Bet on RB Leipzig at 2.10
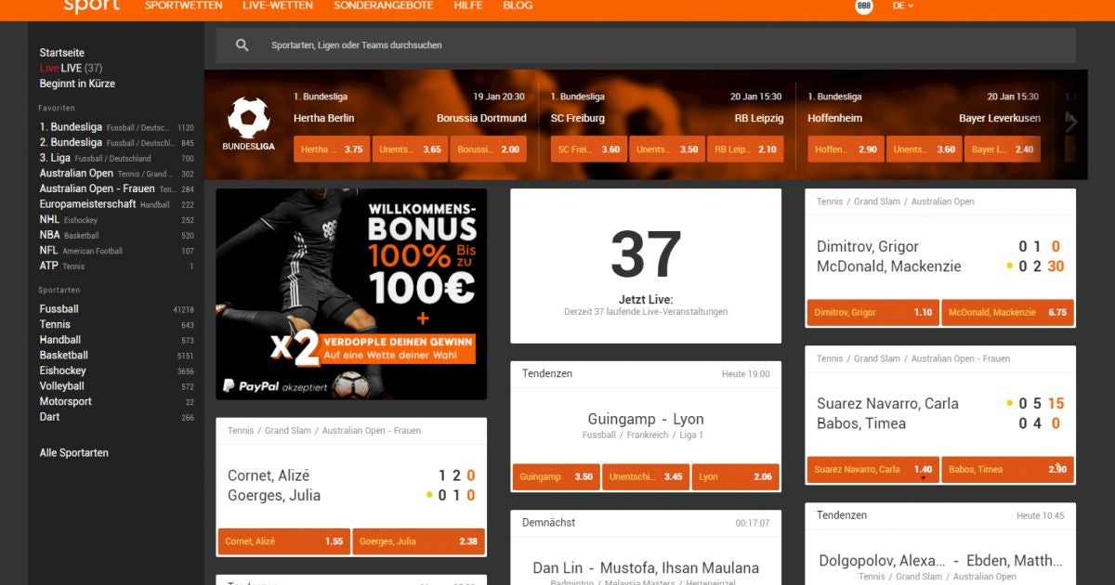The image size is (1115, 585). [746, 149]
